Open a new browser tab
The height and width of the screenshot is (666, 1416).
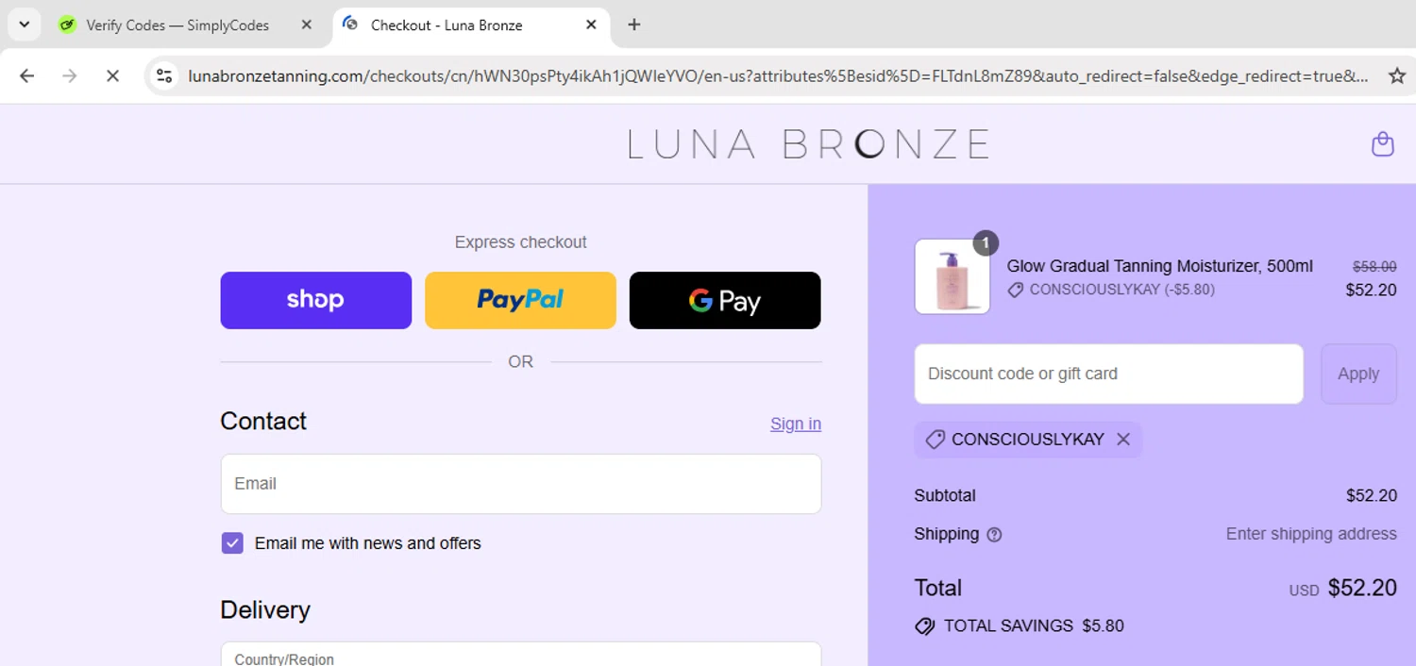[634, 25]
